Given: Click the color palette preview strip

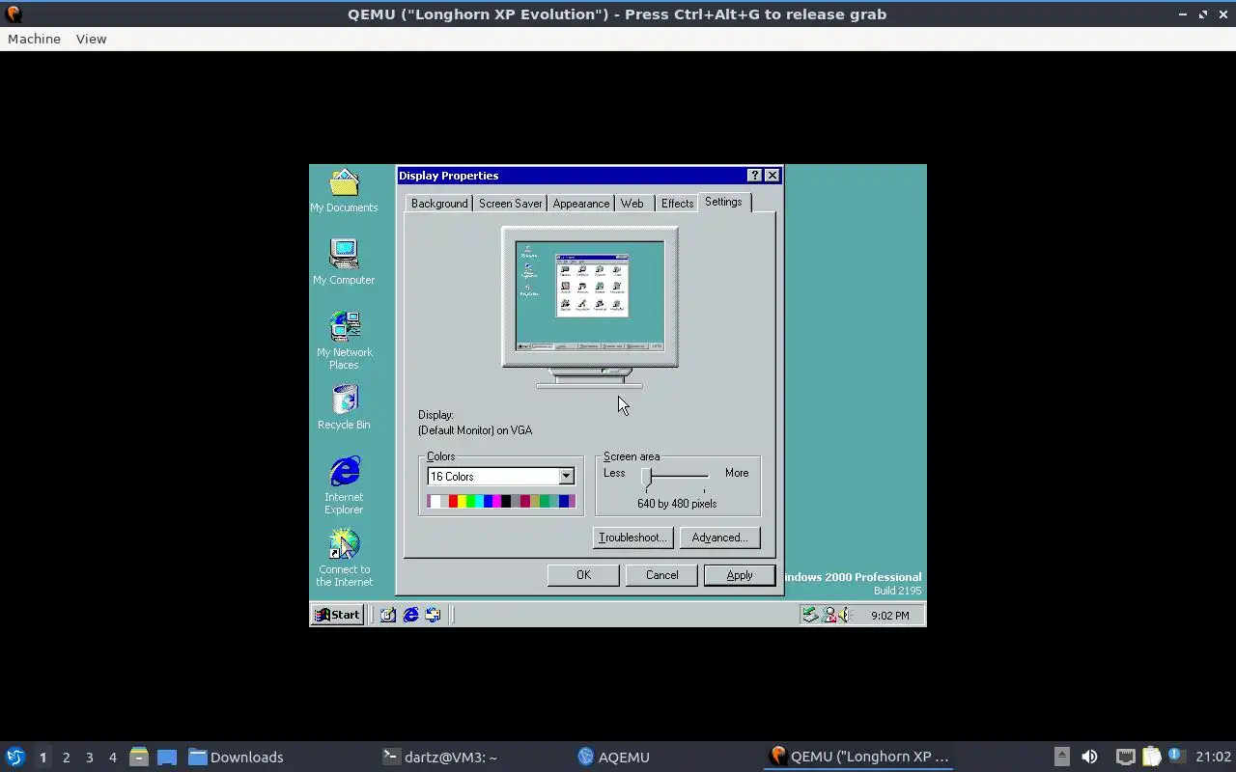Looking at the screenshot, I should 501,501.
